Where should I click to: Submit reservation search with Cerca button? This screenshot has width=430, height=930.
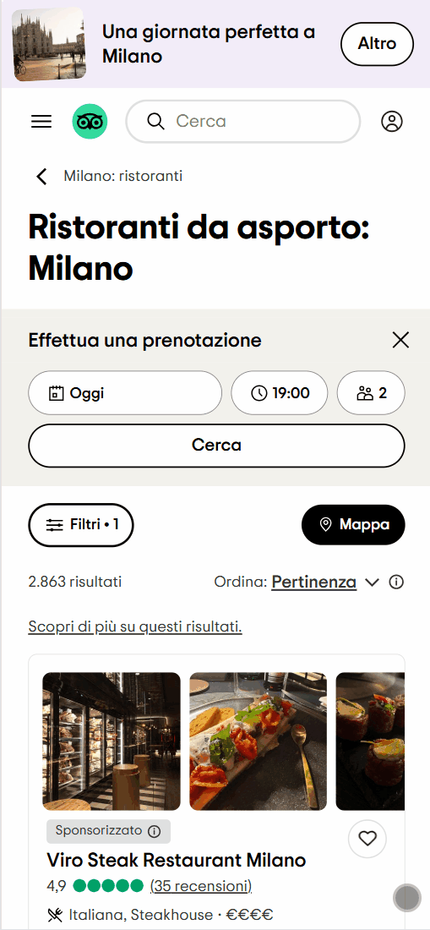tap(217, 446)
